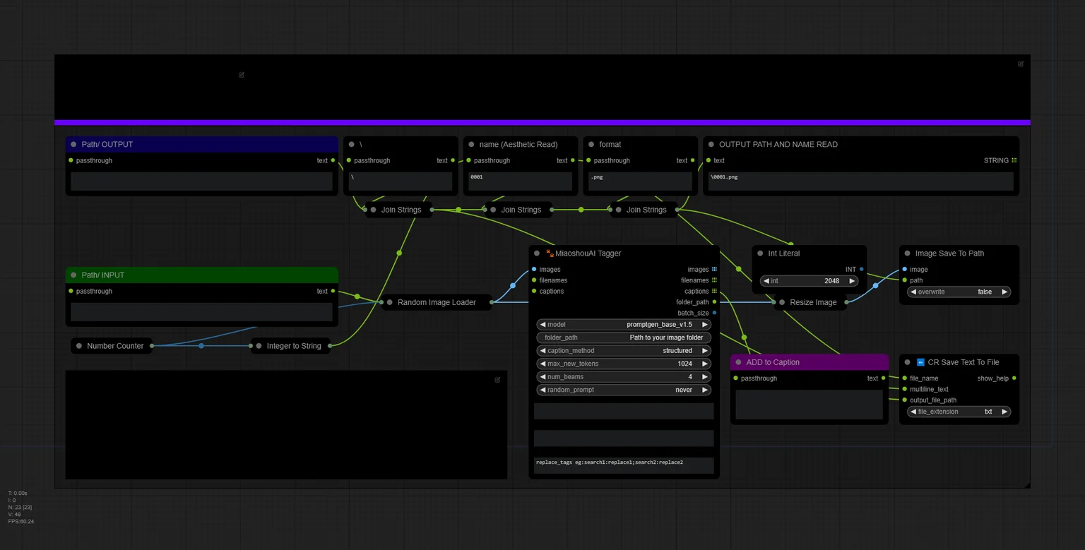Click the STRING grid output port icon
This screenshot has height=550, width=1085.
[x=1014, y=160]
